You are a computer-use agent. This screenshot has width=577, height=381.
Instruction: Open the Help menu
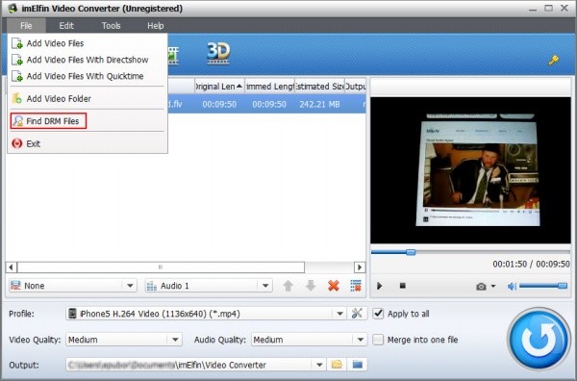(x=155, y=26)
